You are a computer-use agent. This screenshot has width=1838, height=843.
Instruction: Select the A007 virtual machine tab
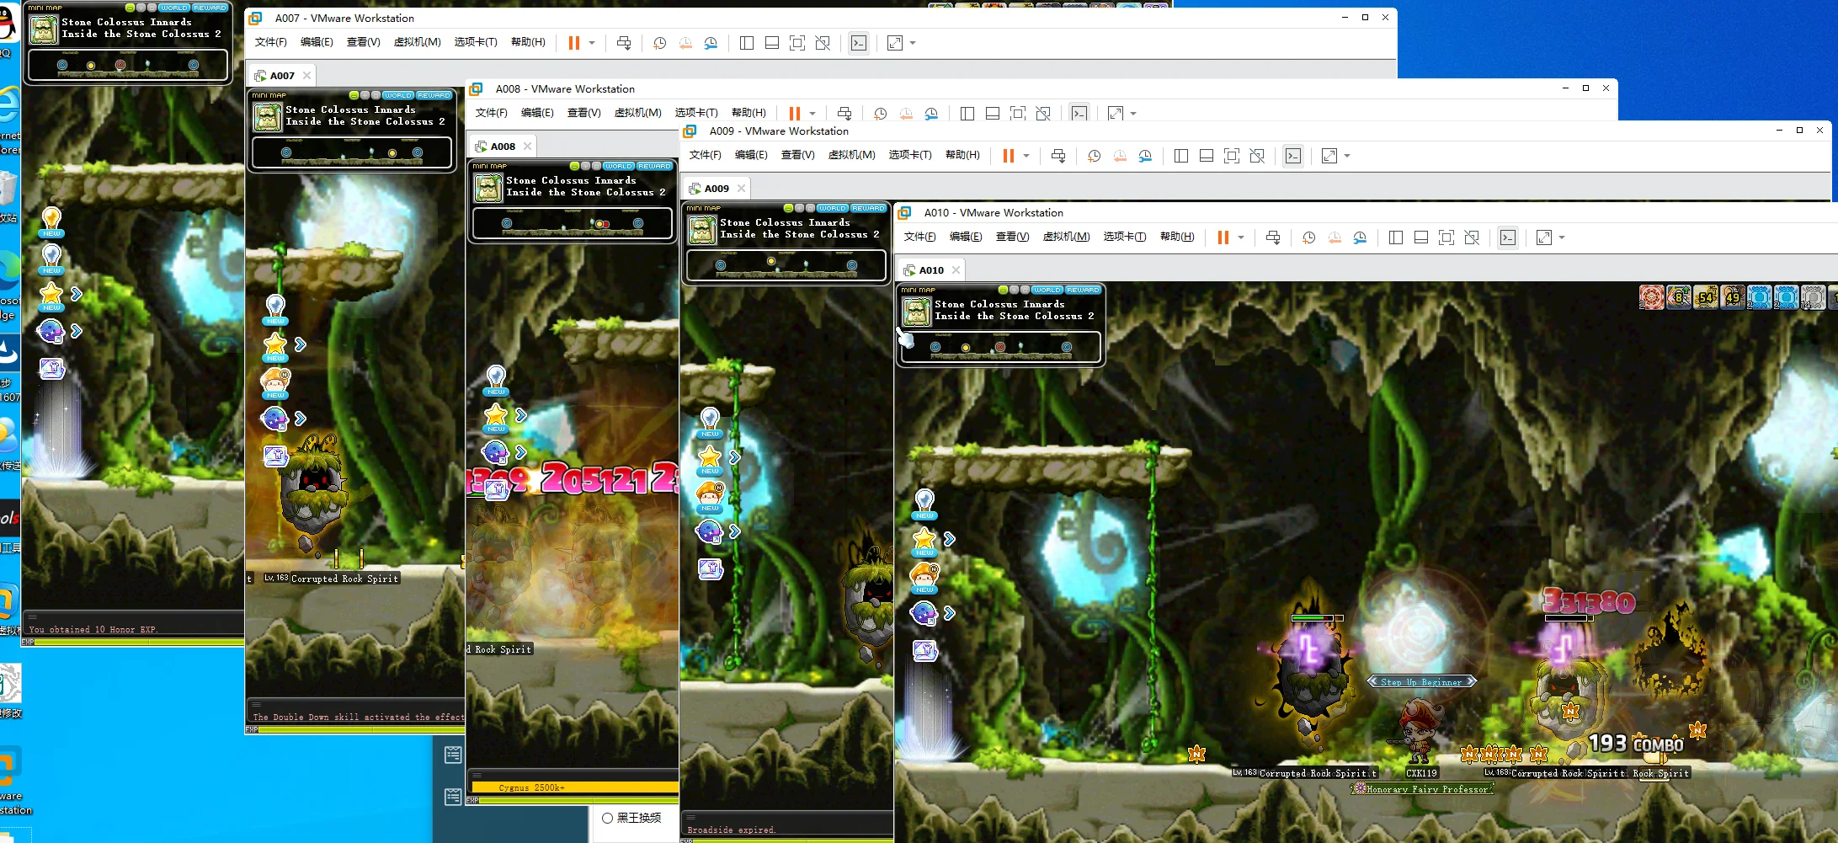(x=282, y=76)
